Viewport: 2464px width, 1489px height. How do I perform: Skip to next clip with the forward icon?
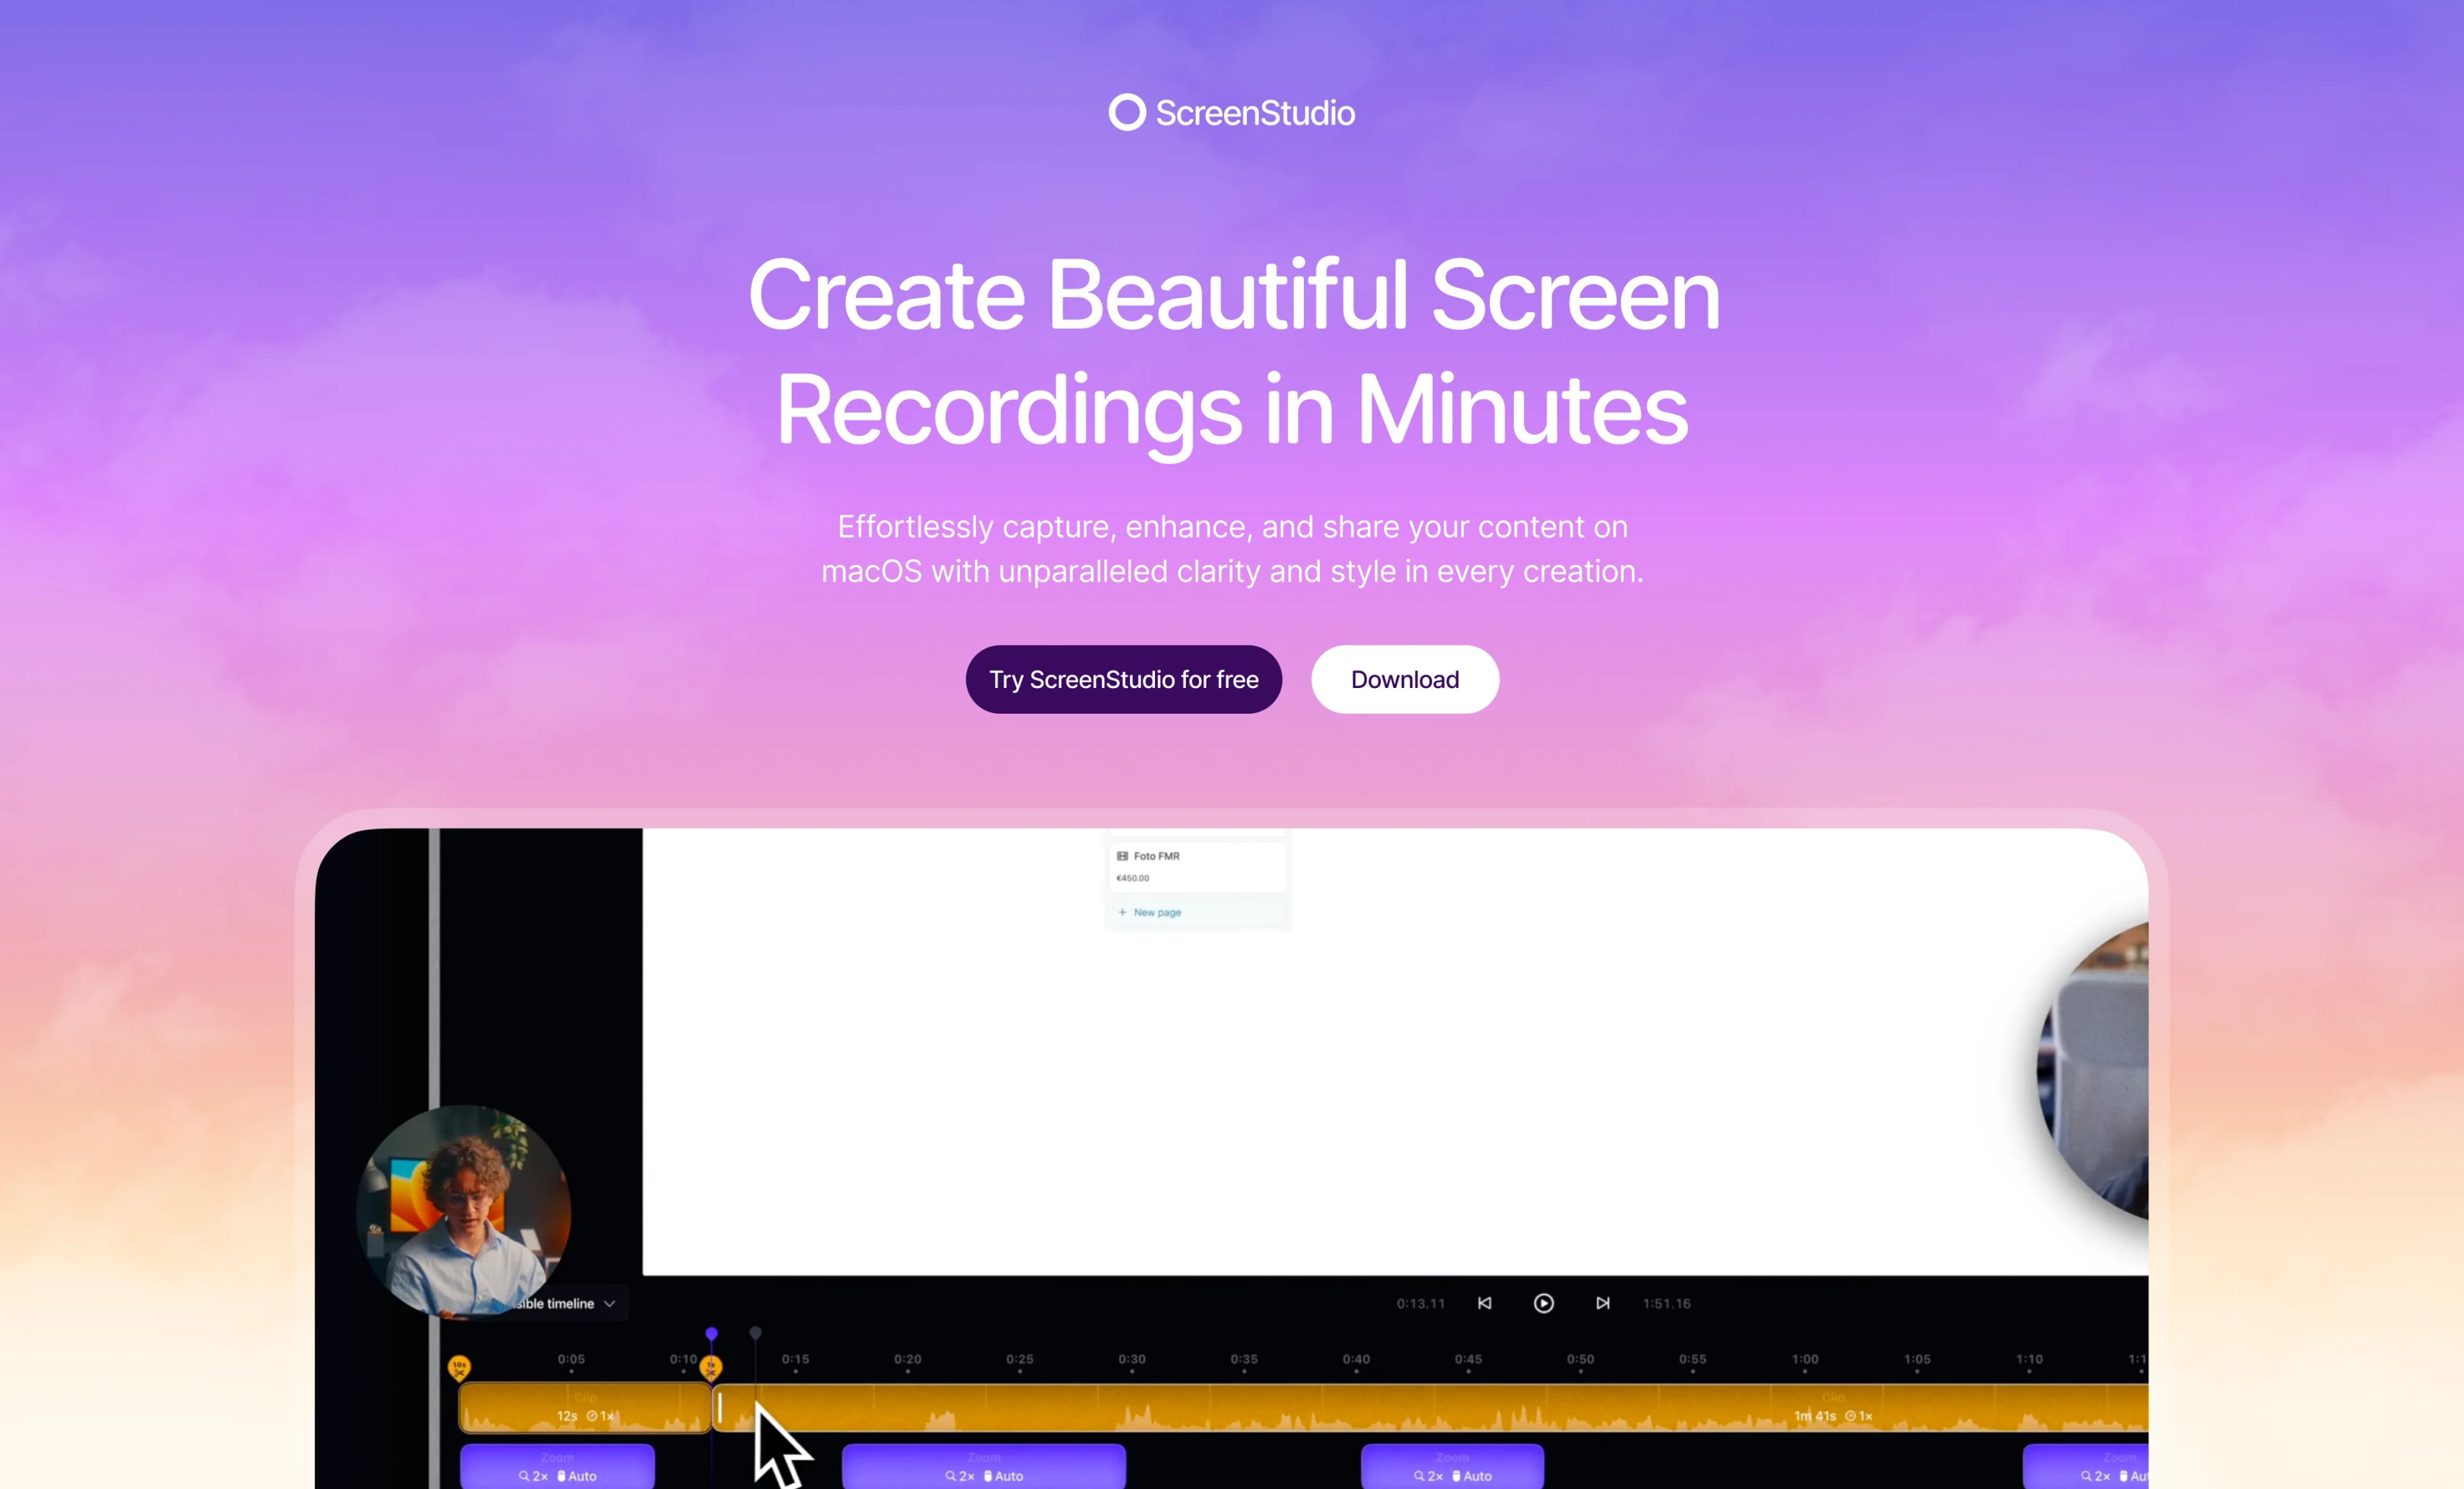coord(1602,1303)
